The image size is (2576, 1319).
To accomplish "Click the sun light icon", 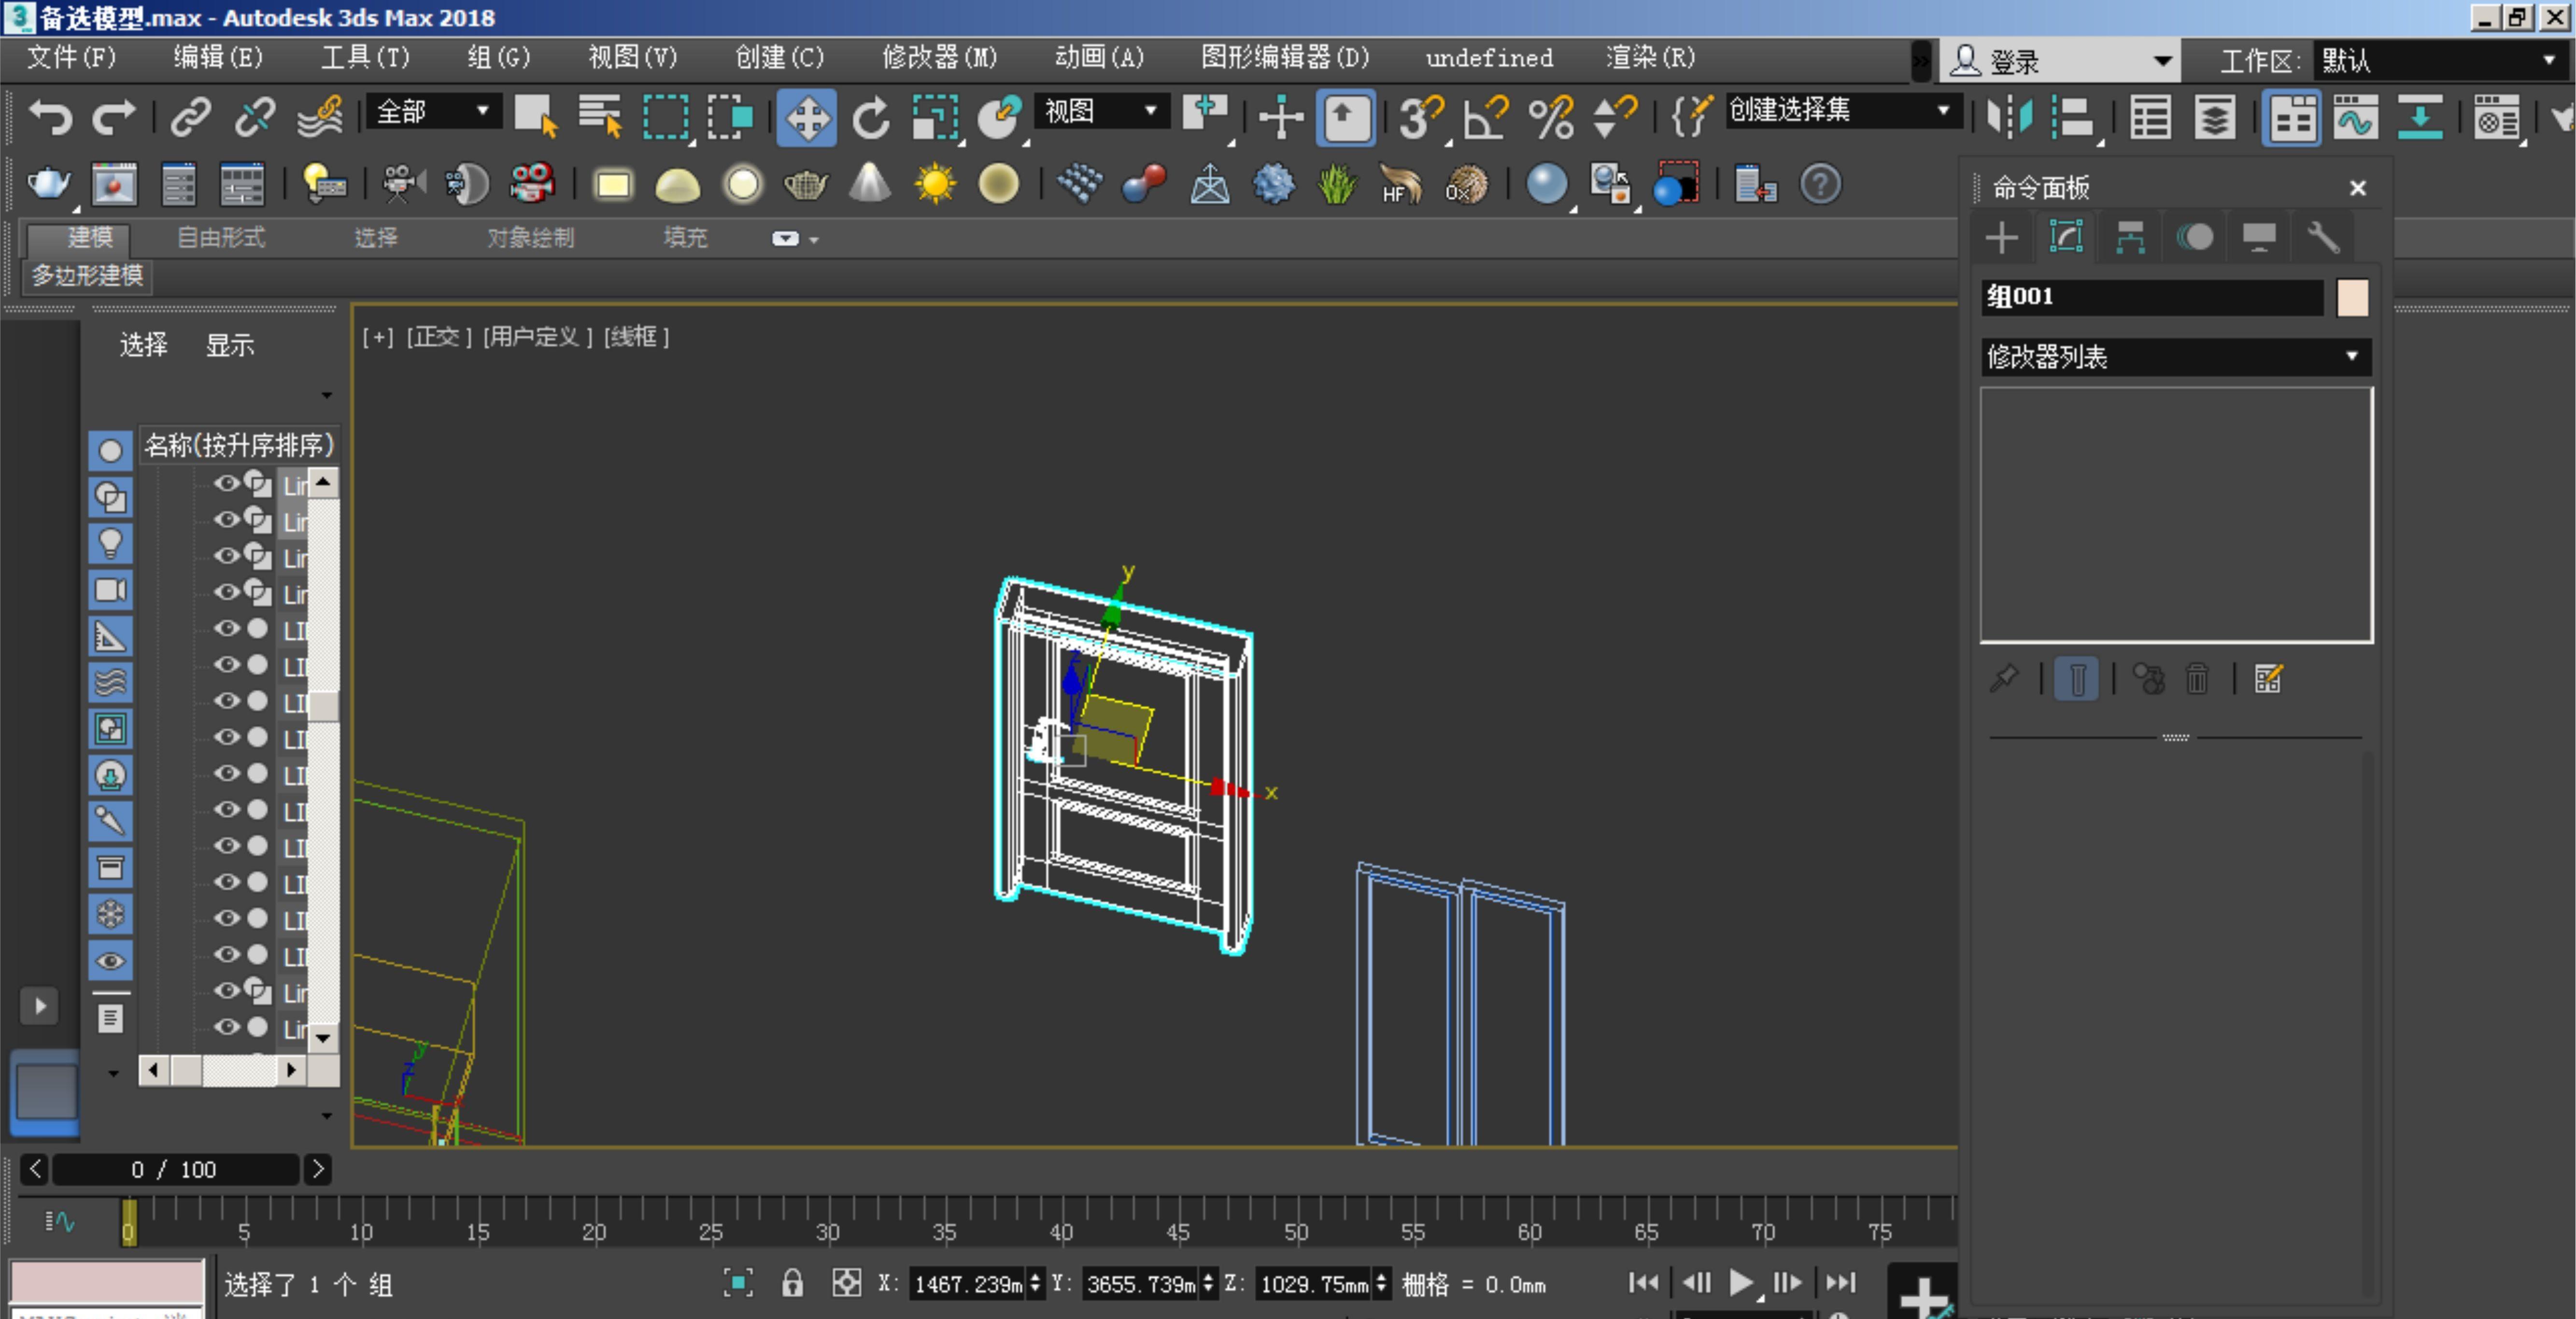I will (935, 184).
